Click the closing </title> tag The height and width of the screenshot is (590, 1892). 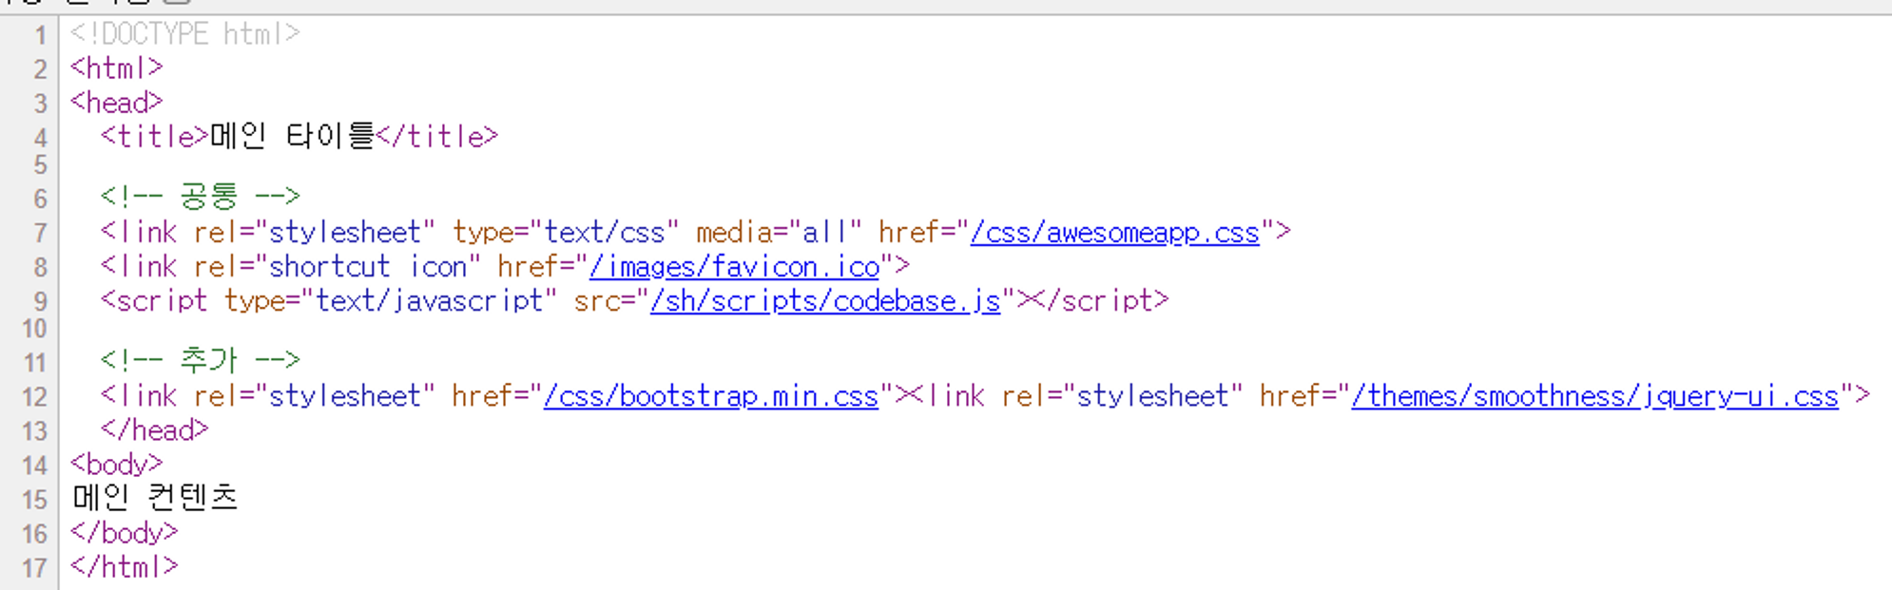pos(436,137)
